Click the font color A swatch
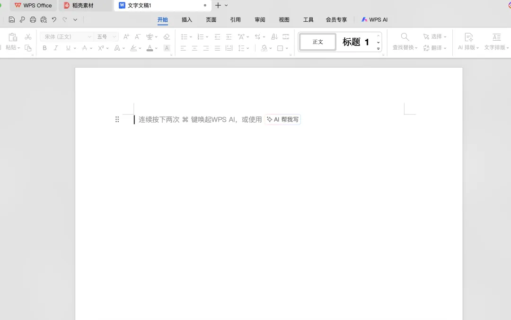 pos(150,48)
